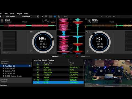The width and height of the screenshot is (132, 99).
Task: Click artist Sukh Knight cell
Action: click(x=75, y=67)
